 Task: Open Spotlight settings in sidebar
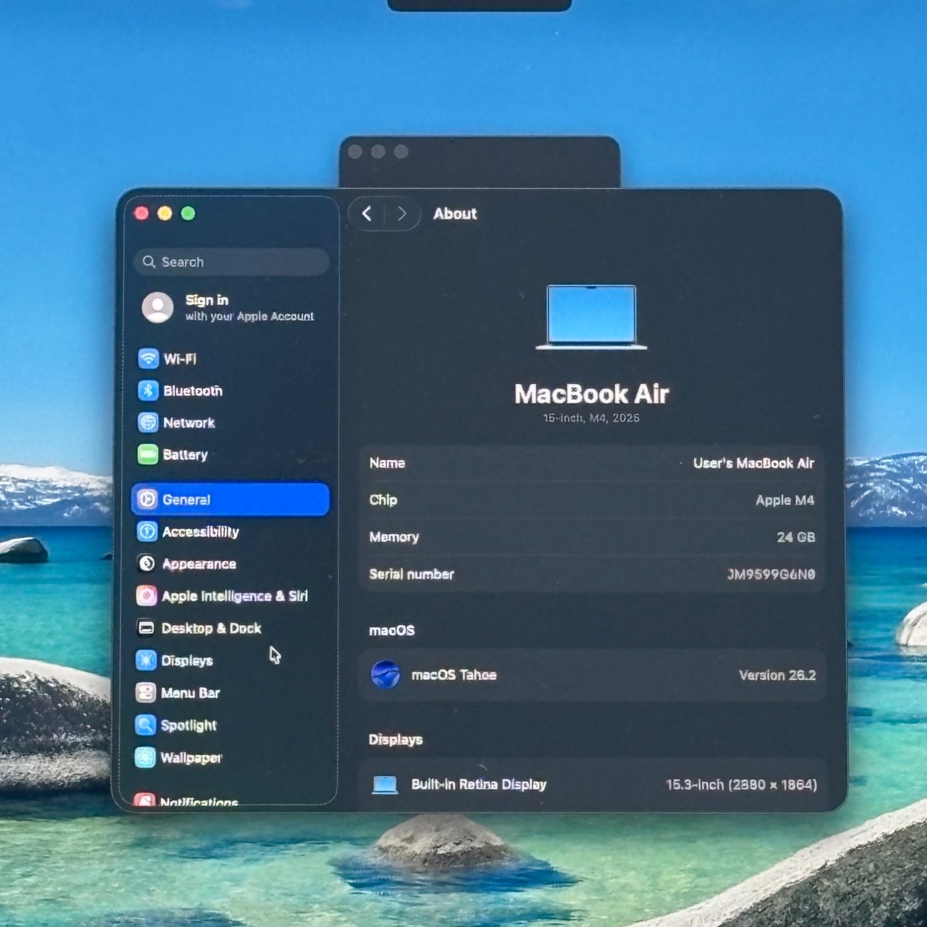point(188,726)
